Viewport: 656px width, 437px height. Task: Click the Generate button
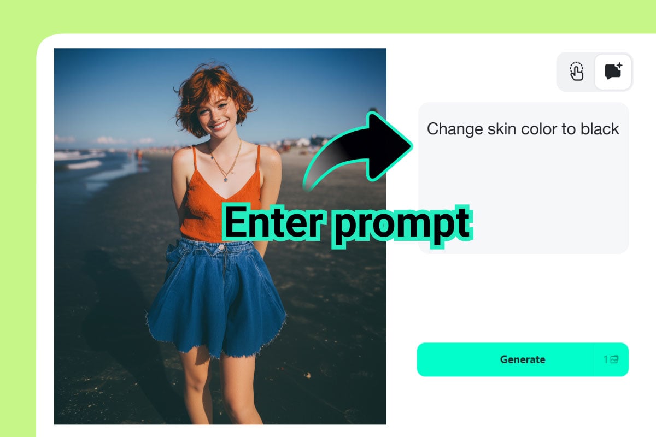523,359
